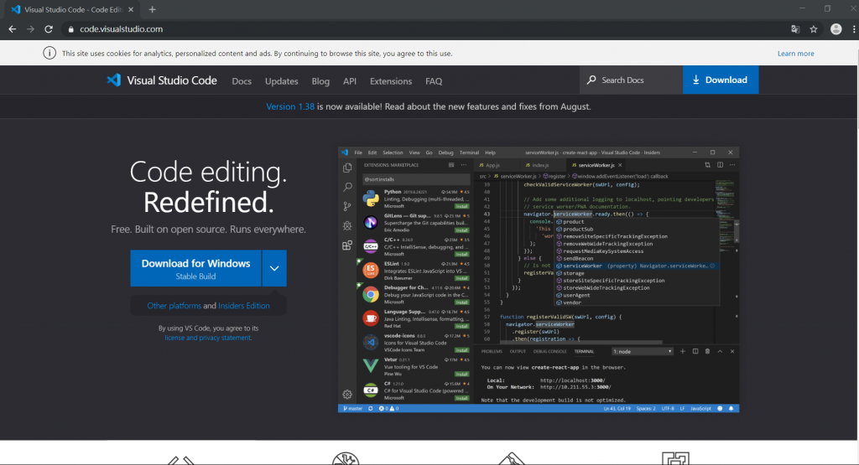Screen dimensions: 859x465
Task: Click the blue VS Code logo in the navbar
Action: (114, 80)
